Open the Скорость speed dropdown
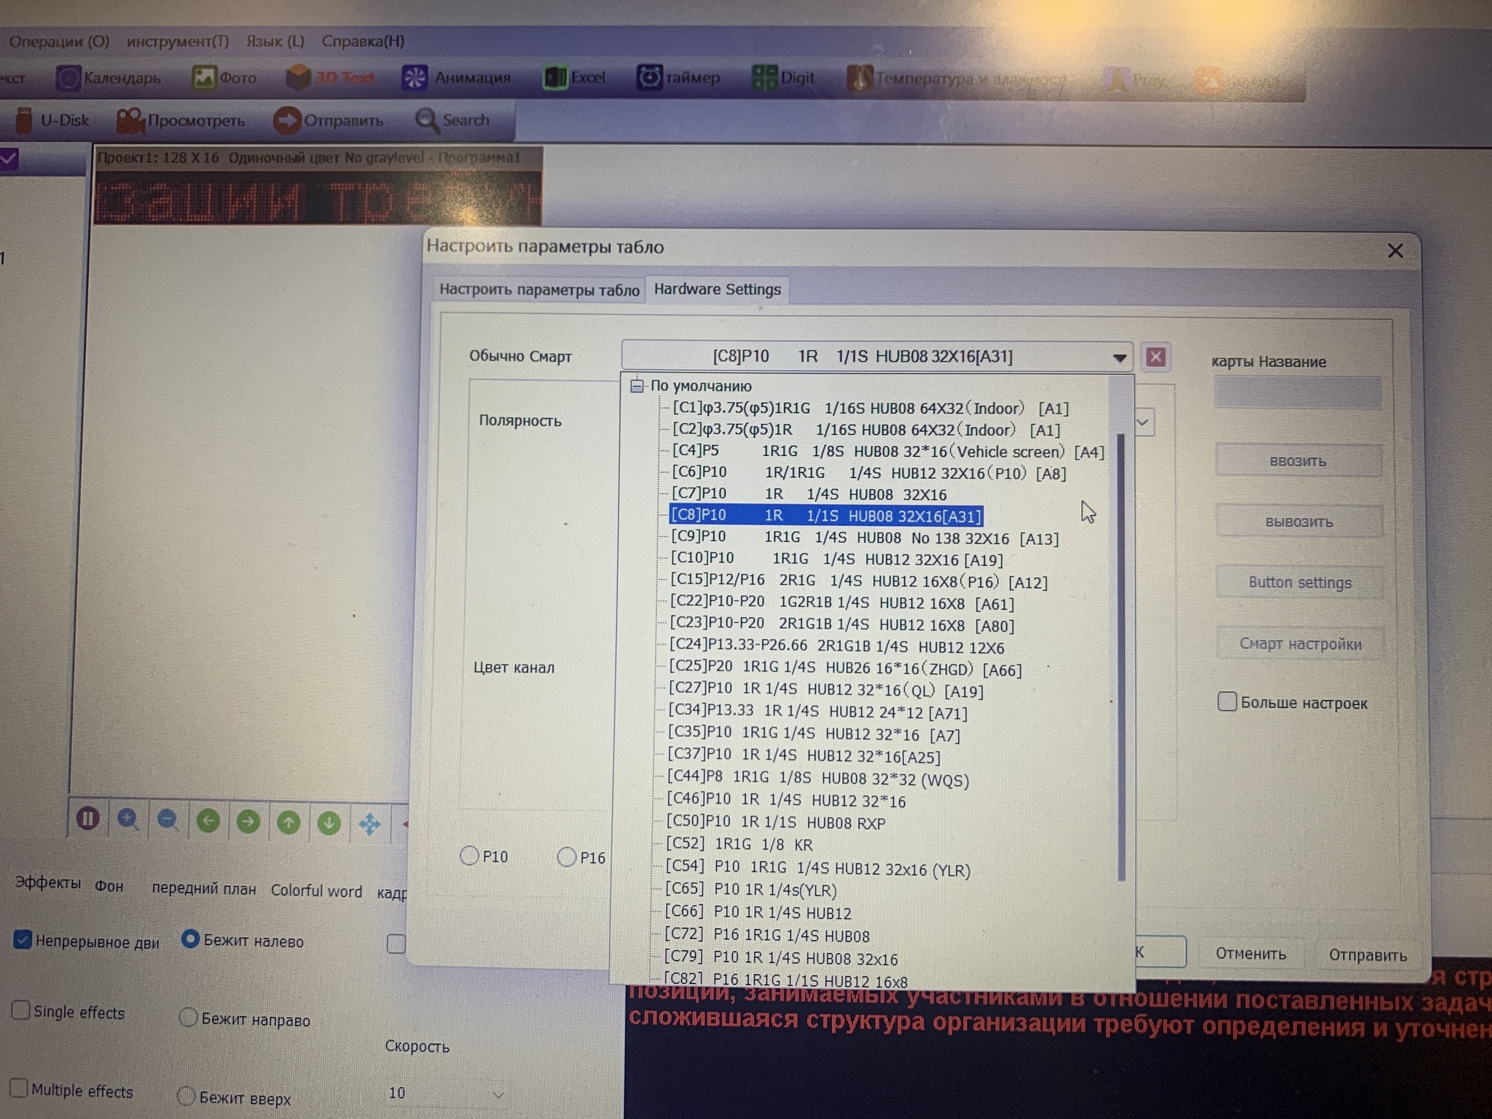 point(498,1094)
